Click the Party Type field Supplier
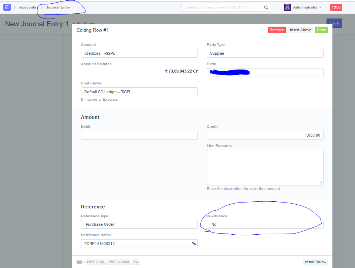355x268 pixels. click(265, 53)
